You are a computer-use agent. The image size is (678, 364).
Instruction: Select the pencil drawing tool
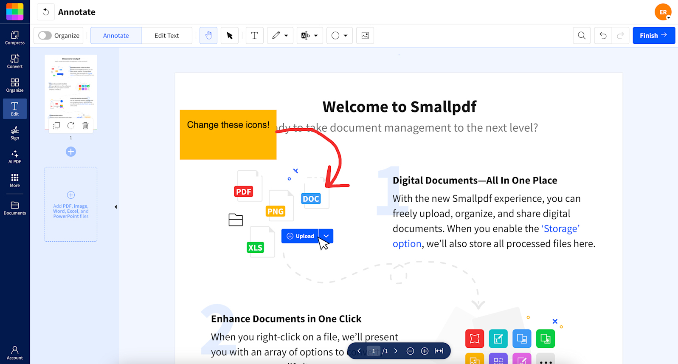click(276, 36)
